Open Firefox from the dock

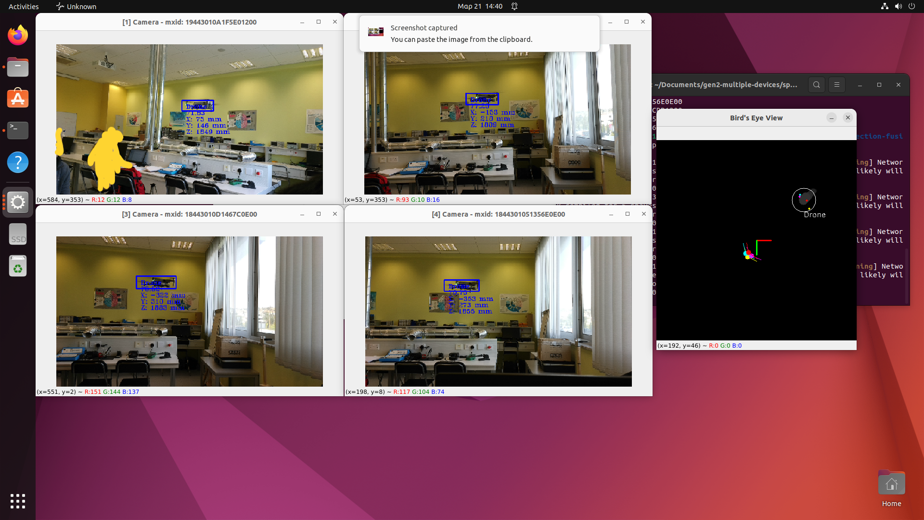(18, 35)
